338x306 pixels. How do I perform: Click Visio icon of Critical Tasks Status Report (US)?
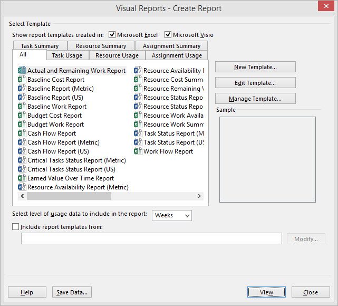[22, 169]
